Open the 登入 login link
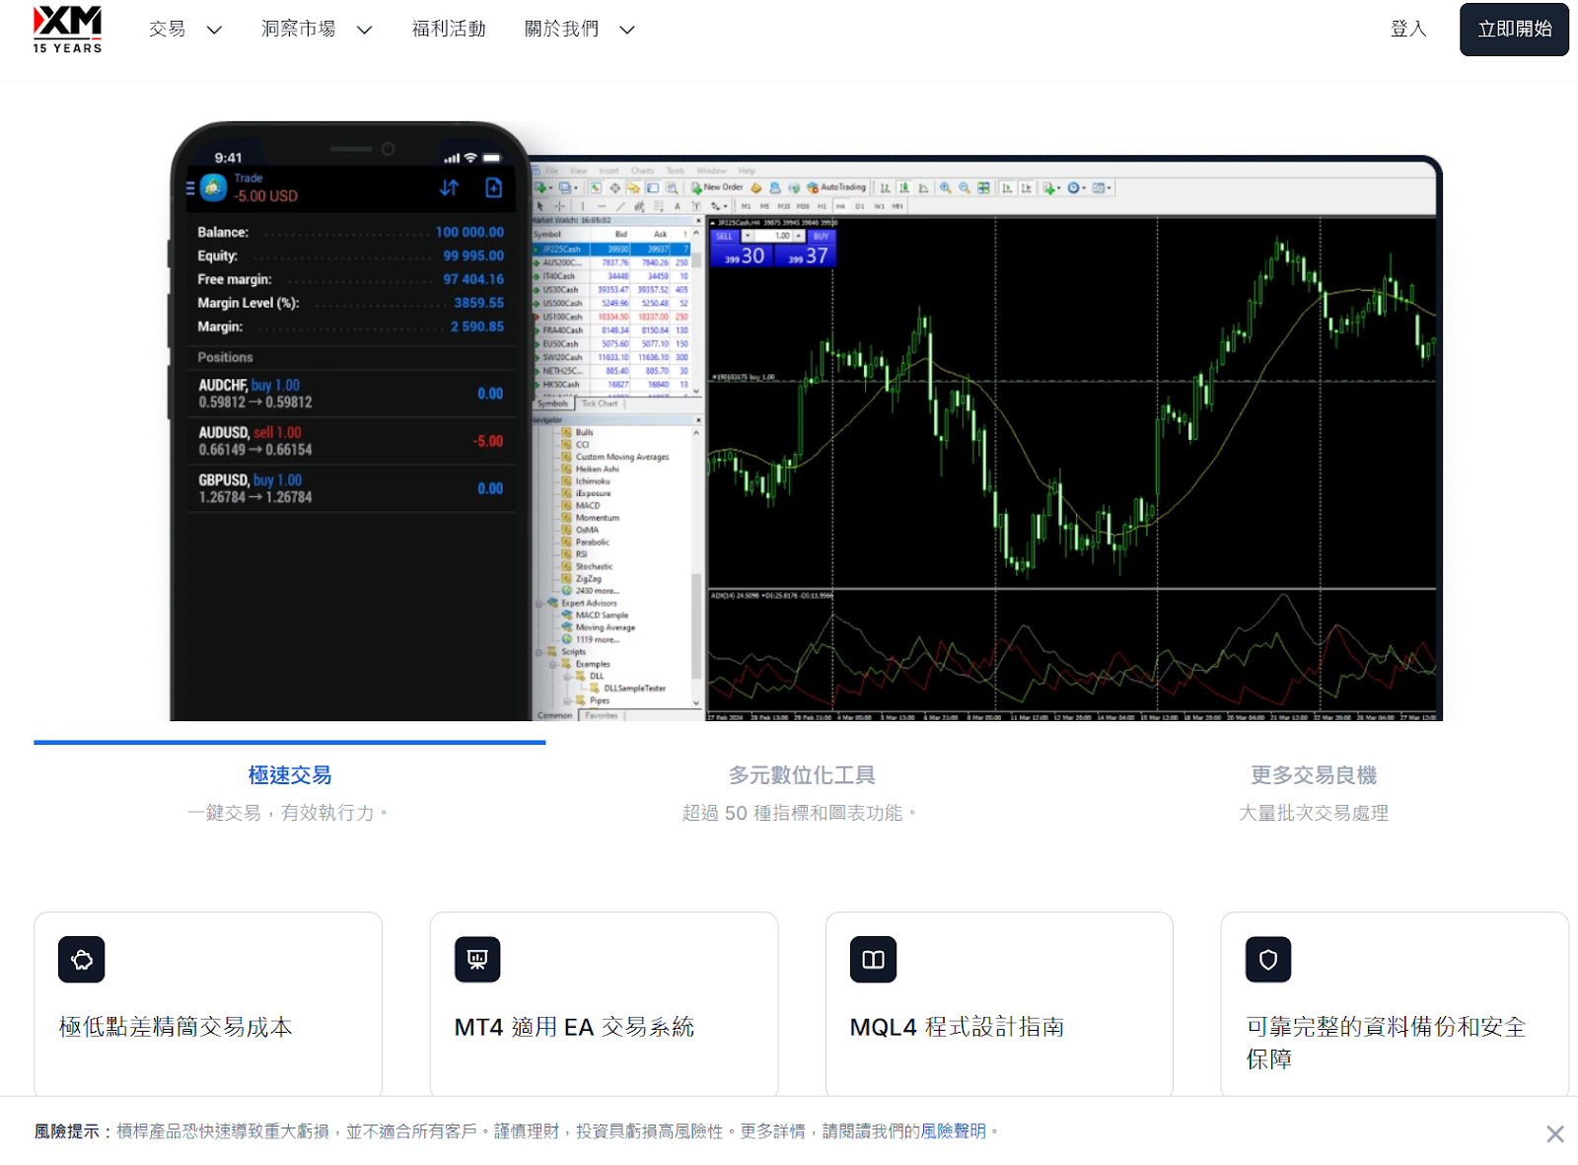This screenshot has width=1578, height=1165. click(x=1408, y=30)
